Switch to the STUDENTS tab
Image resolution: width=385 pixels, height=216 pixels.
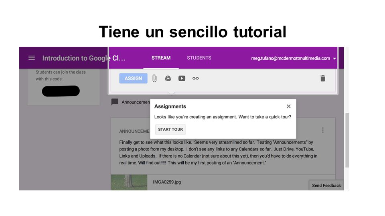(199, 58)
